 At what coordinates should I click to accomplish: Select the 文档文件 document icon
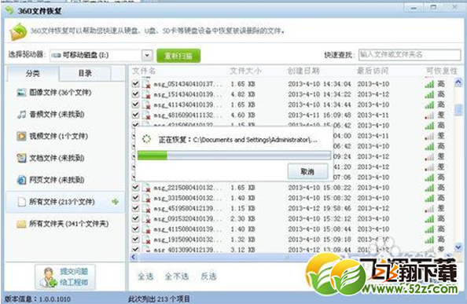click(x=21, y=158)
